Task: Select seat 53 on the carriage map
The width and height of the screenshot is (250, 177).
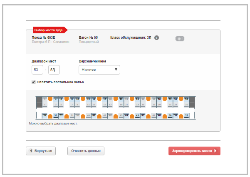Action: pos(56,115)
